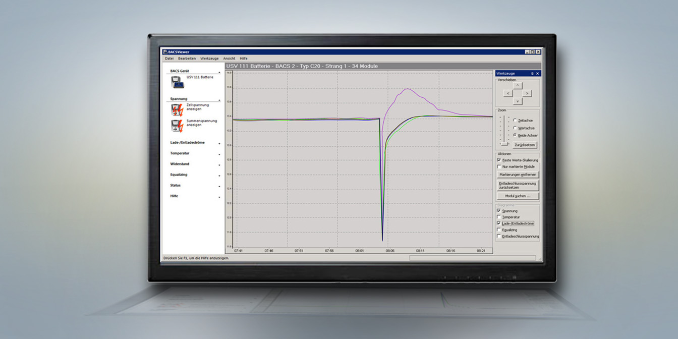The image size is (678, 339).
Task: Open the Datei menu
Action: pos(169,59)
